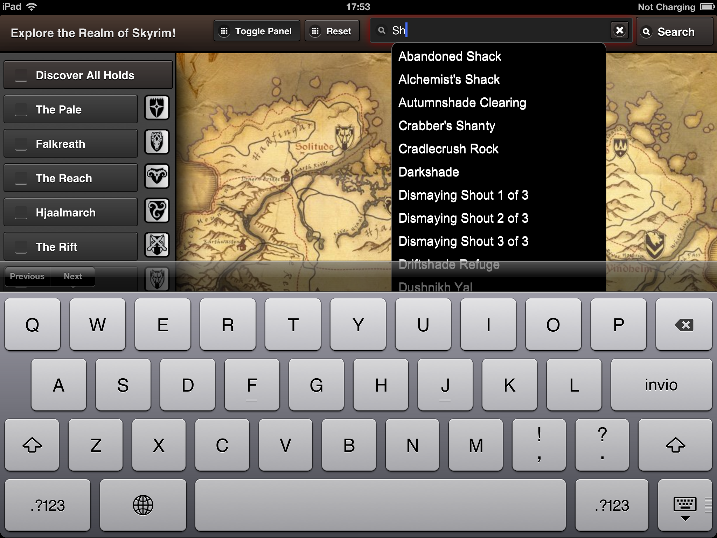Check the Discover All Holds checkbox
The width and height of the screenshot is (717, 538).
click(x=21, y=75)
